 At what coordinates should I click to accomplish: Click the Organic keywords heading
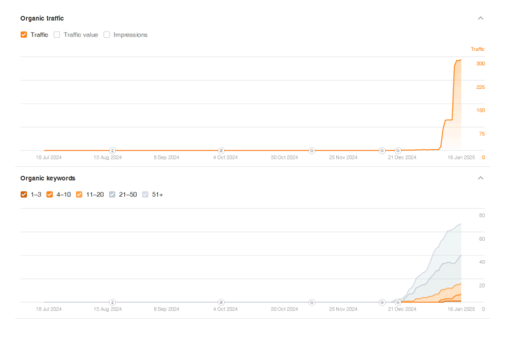click(48, 178)
